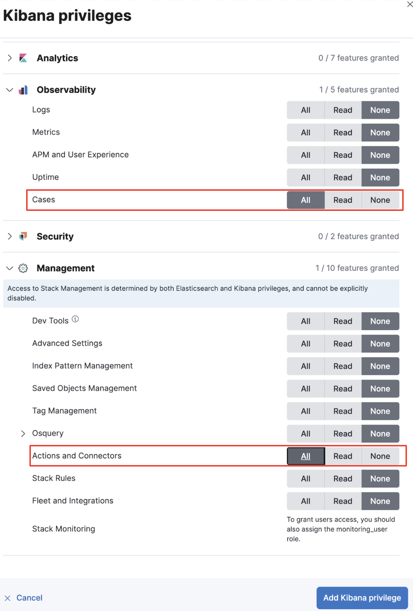Click the X icon beside Cancel
The width and height of the screenshot is (413, 611).
pyautogui.click(x=8, y=598)
